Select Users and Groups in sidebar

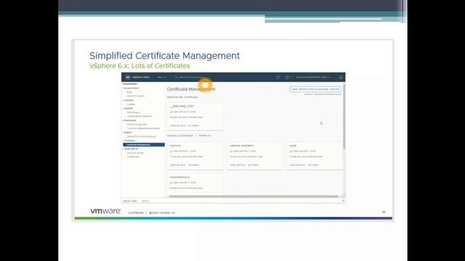135,153
